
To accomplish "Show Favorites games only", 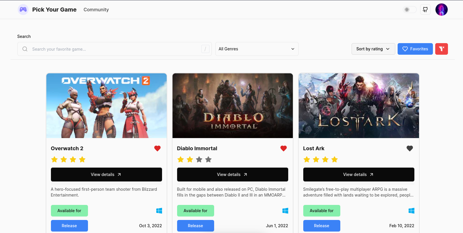I will point(415,49).
